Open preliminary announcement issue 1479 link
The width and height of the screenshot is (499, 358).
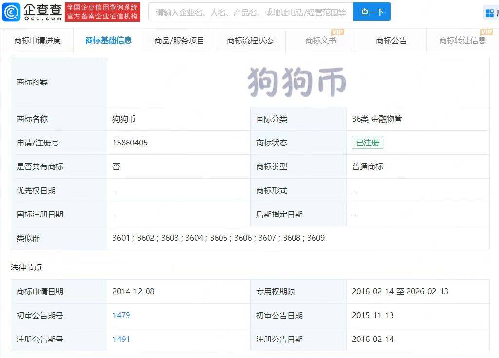click(x=121, y=315)
